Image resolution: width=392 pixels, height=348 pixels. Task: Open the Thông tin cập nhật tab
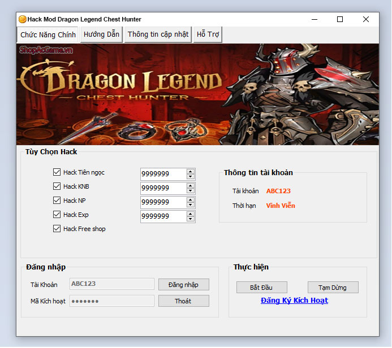point(158,34)
